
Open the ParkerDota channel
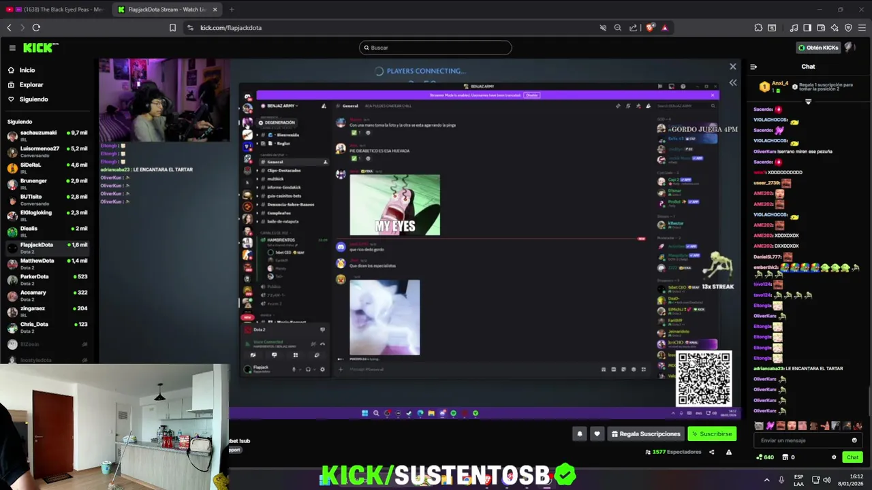pyautogui.click(x=47, y=280)
